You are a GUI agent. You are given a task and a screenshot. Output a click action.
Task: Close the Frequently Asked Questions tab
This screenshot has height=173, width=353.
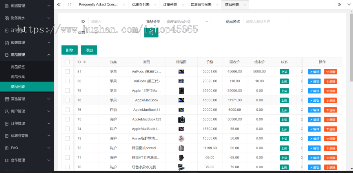(x=124, y=5)
